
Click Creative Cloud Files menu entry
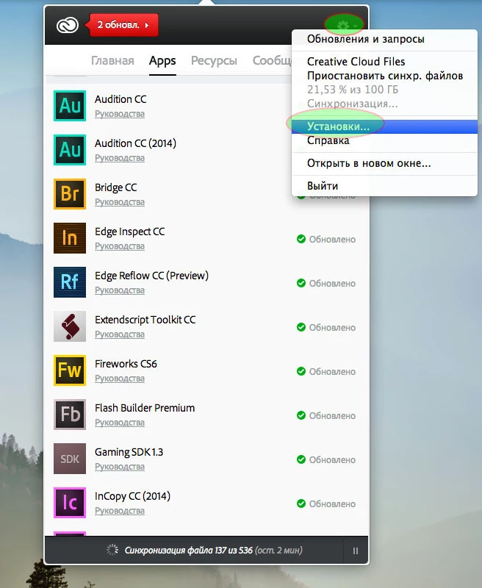tap(356, 62)
